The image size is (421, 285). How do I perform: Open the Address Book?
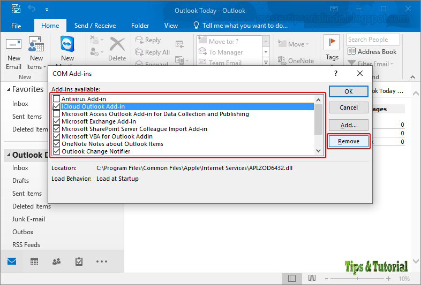tap(372, 51)
